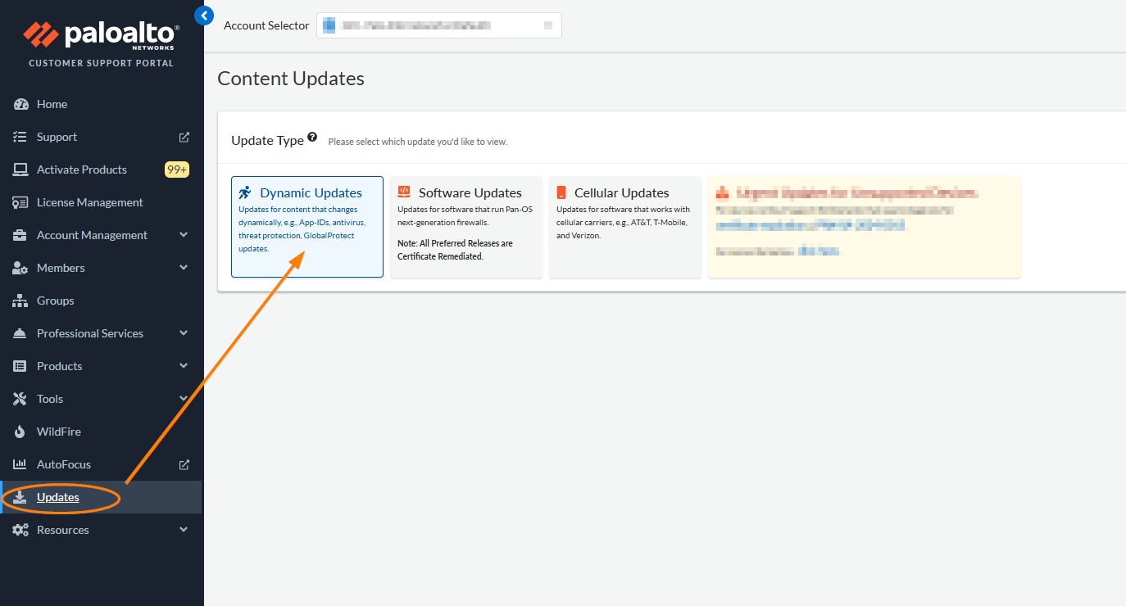Click the Cellular Updates carrier description text
Screen dimensions: 1126x606
pos(624,222)
